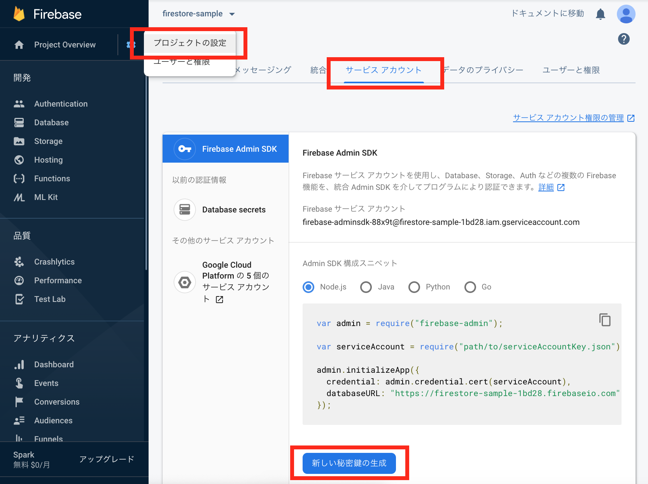Click the Dashboard bar chart icon
648x484 pixels.
[19, 365]
